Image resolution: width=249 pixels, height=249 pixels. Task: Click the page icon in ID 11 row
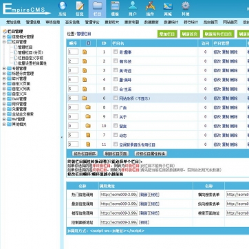(88, 144)
